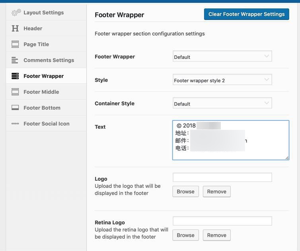This screenshot has height=251, width=300.
Task: Click the Comments Settings lines icon
Action: coord(15,60)
